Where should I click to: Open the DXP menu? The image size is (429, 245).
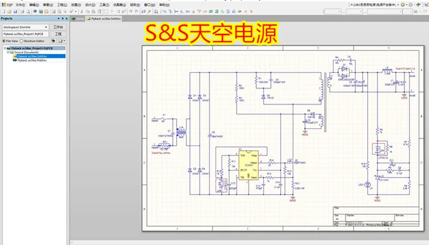tap(8, 4)
